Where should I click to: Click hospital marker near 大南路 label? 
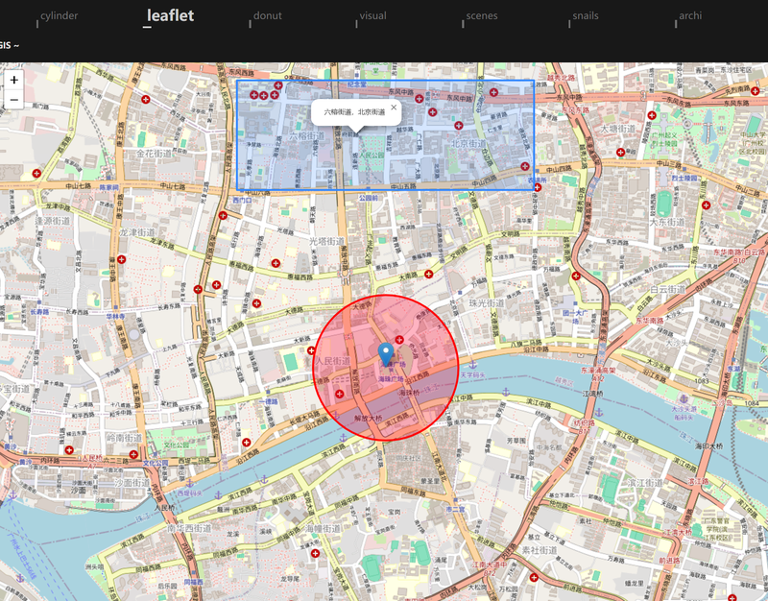coord(428,274)
